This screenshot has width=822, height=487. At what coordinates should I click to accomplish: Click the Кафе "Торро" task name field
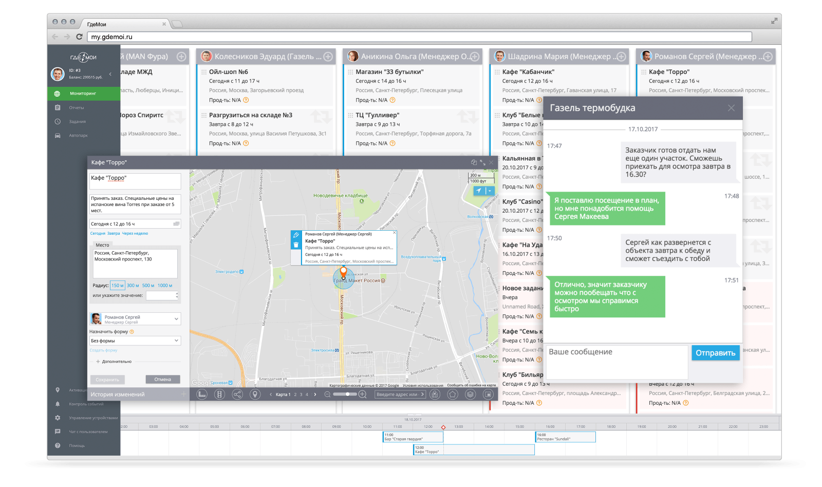point(135,181)
